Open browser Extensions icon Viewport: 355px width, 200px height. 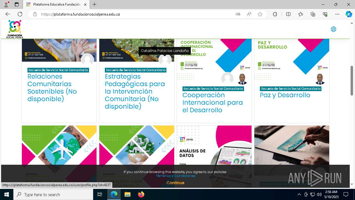[275, 14]
